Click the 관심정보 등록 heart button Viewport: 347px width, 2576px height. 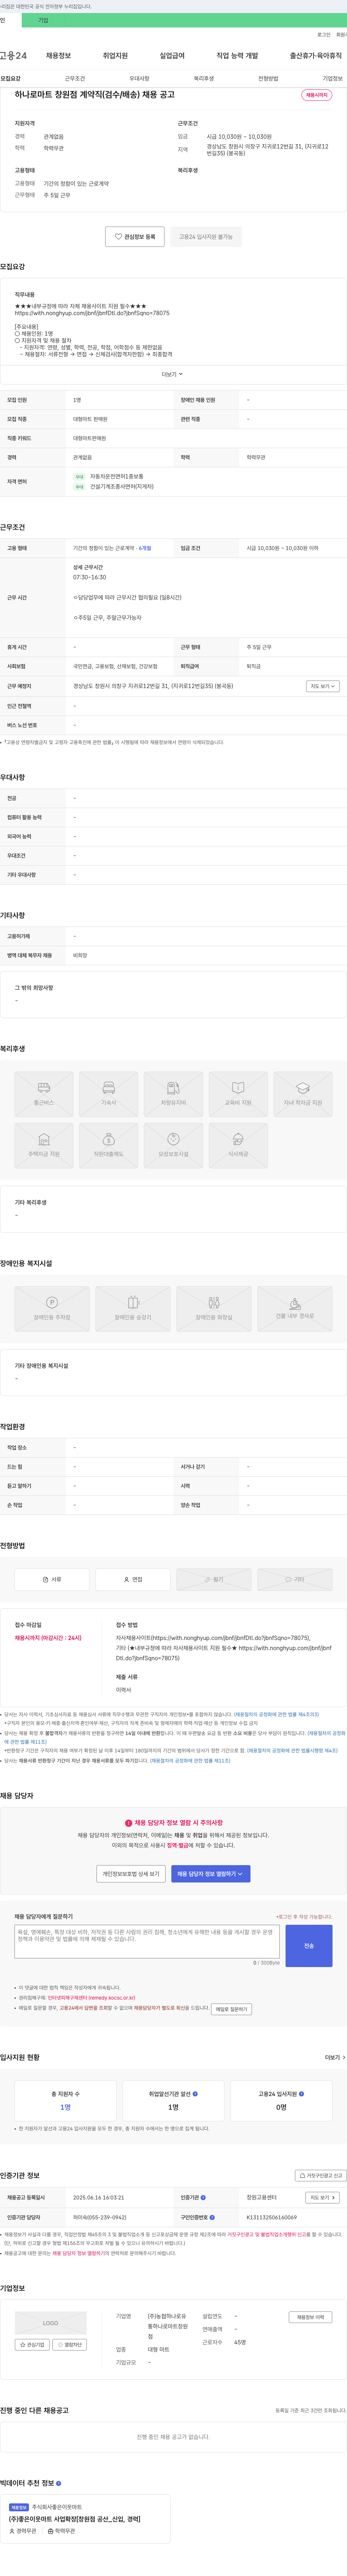[135, 237]
